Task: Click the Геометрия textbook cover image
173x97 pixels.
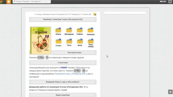Action: pyautogui.click(x=41, y=40)
